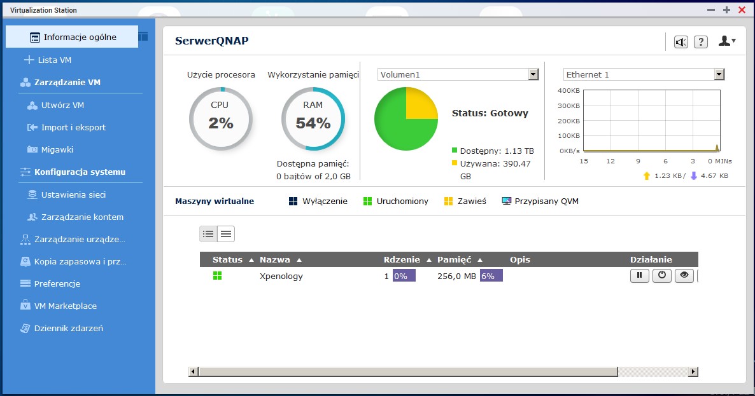Open Migawki snapshots page
755x396 pixels.
pos(57,149)
